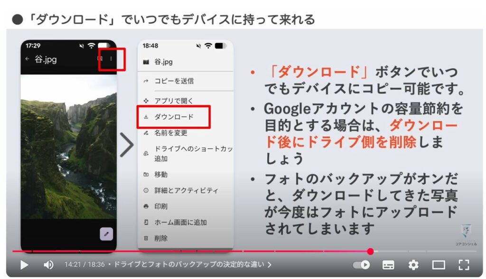486x279 pixels.
Task: Choose ホーム画面に追加
Action: coord(180,222)
